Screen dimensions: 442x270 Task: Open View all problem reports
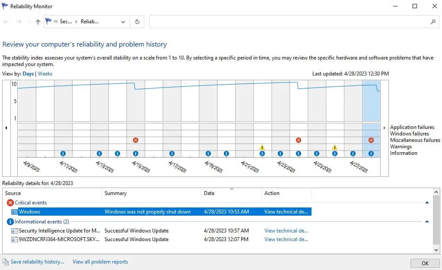click(100, 262)
